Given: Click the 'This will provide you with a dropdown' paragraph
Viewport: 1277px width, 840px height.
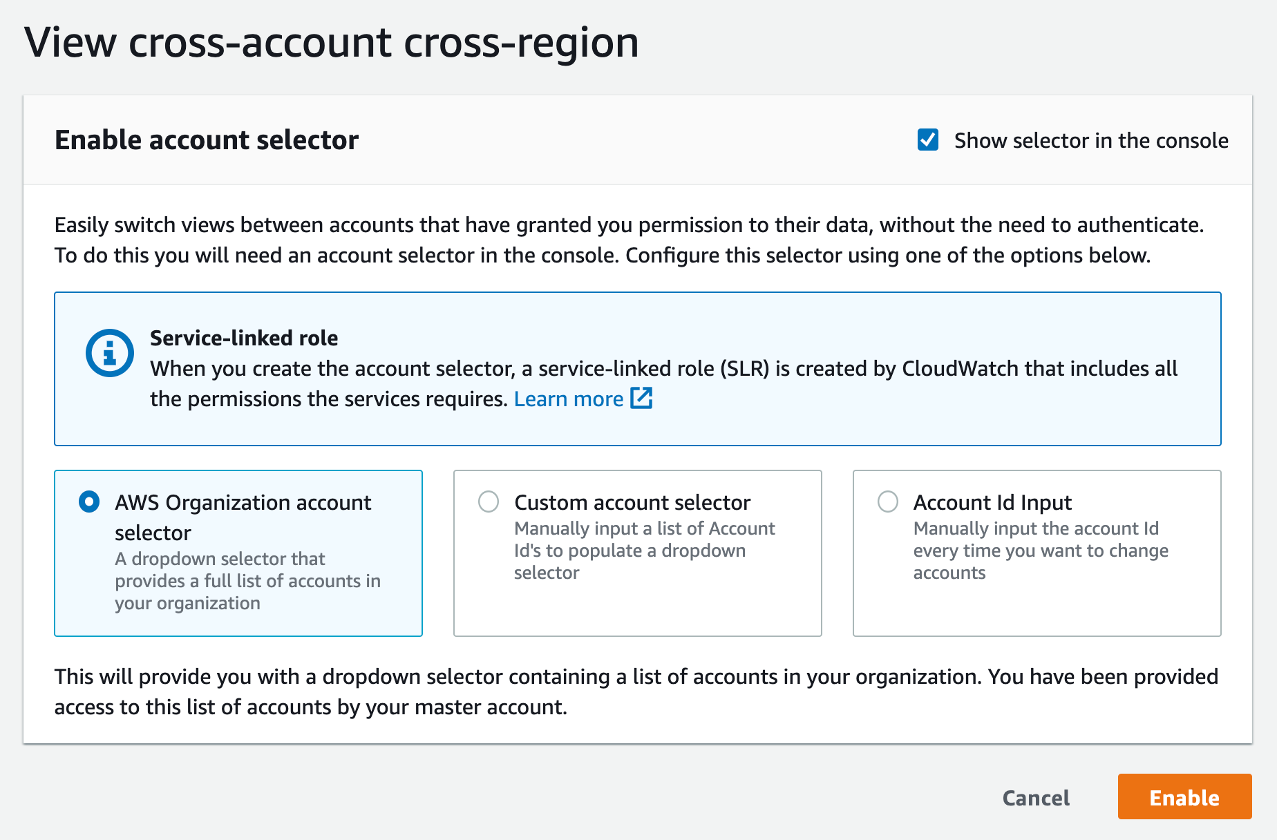Looking at the screenshot, I should point(636,691).
